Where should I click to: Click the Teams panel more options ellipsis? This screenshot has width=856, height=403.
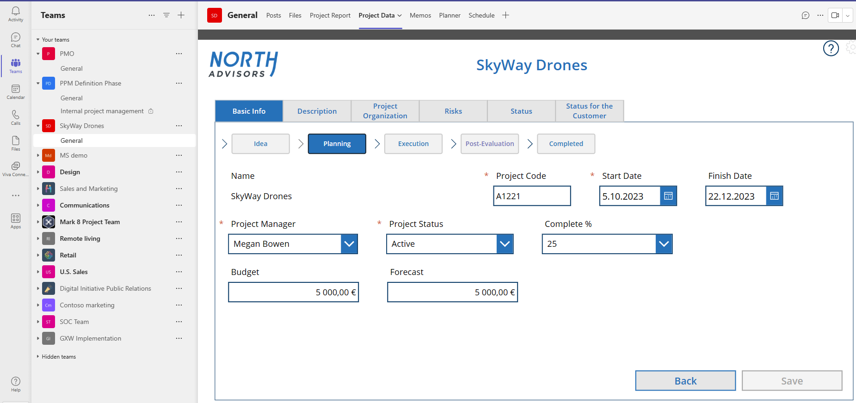point(152,15)
